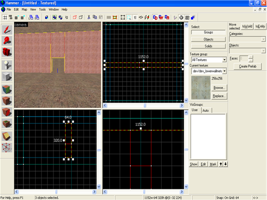
Task: Ungroup the selected objects icon
Action: pos(61,17)
